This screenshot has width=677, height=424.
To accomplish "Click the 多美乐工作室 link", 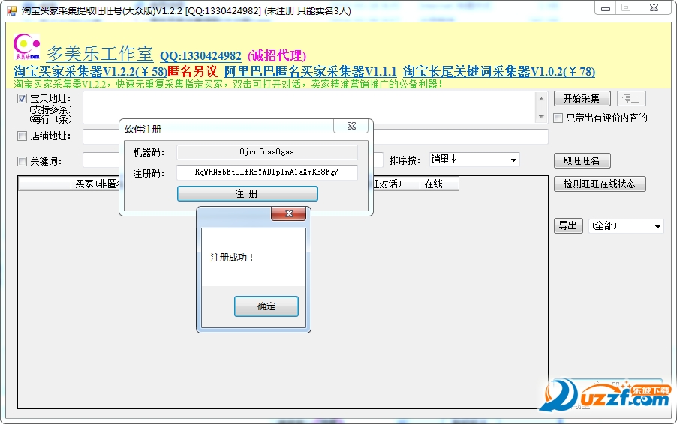I will click(x=100, y=54).
